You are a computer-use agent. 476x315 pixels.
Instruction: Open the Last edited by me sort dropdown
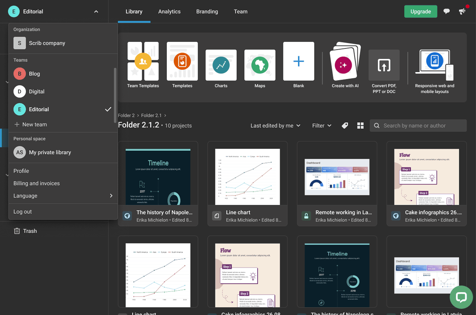point(276,125)
